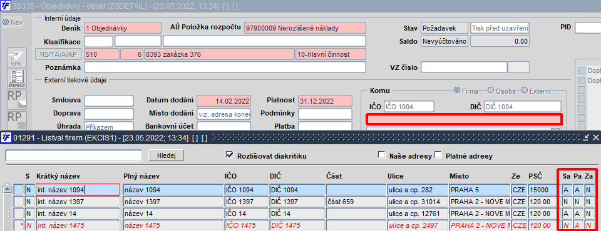The width and height of the screenshot is (601, 231).
Task: Click the Ulice column header
Action: tap(396, 176)
